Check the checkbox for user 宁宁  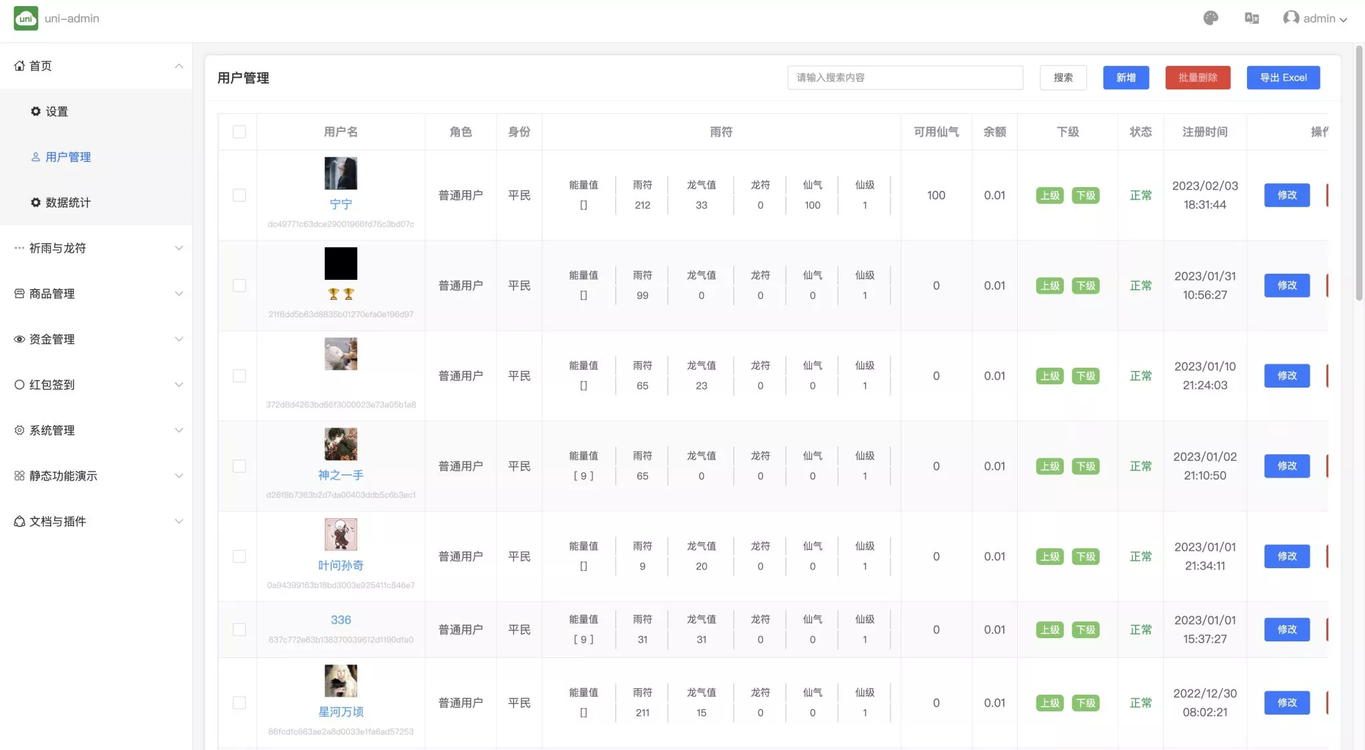(239, 195)
